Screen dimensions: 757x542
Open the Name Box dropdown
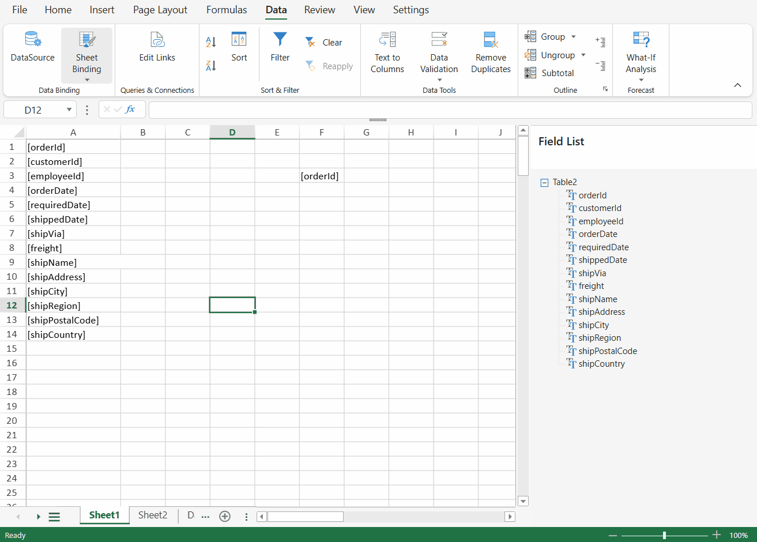tap(69, 110)
